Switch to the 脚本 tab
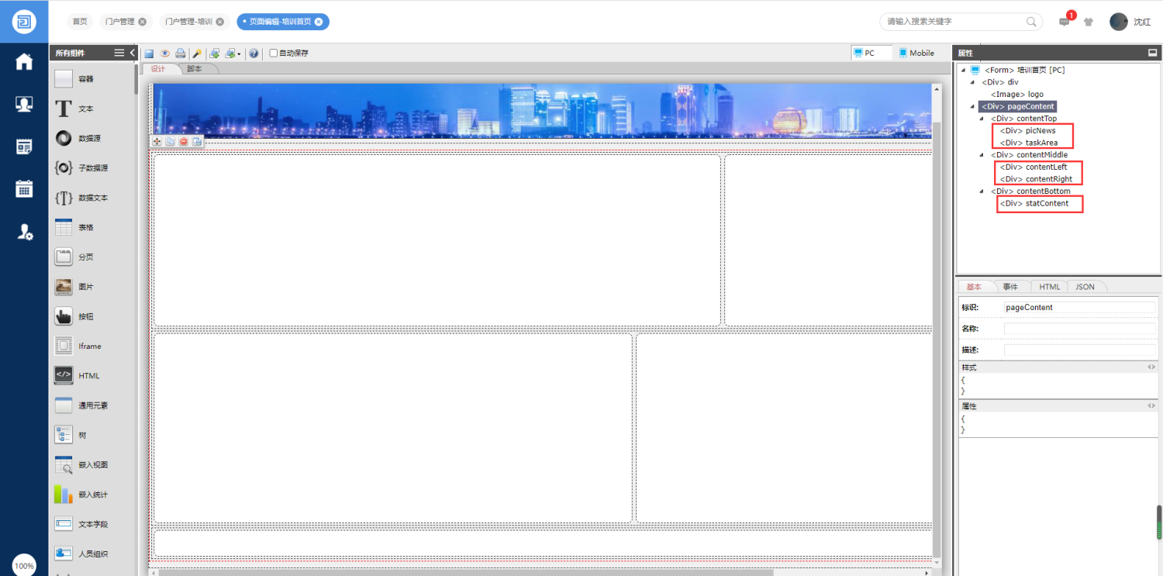This screenshot has width=1163, height=576. coord(195,68)
